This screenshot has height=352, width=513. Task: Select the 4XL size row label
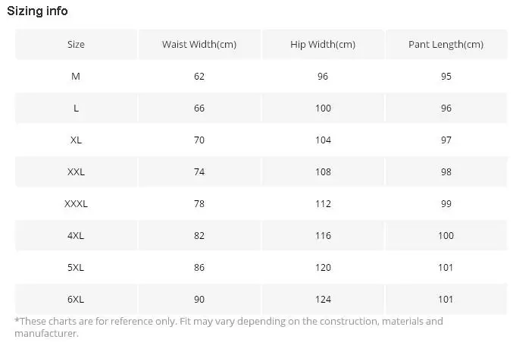(x=76, y=235)
